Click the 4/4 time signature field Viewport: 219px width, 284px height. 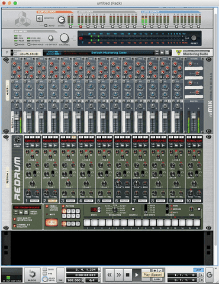click(91, 280)
